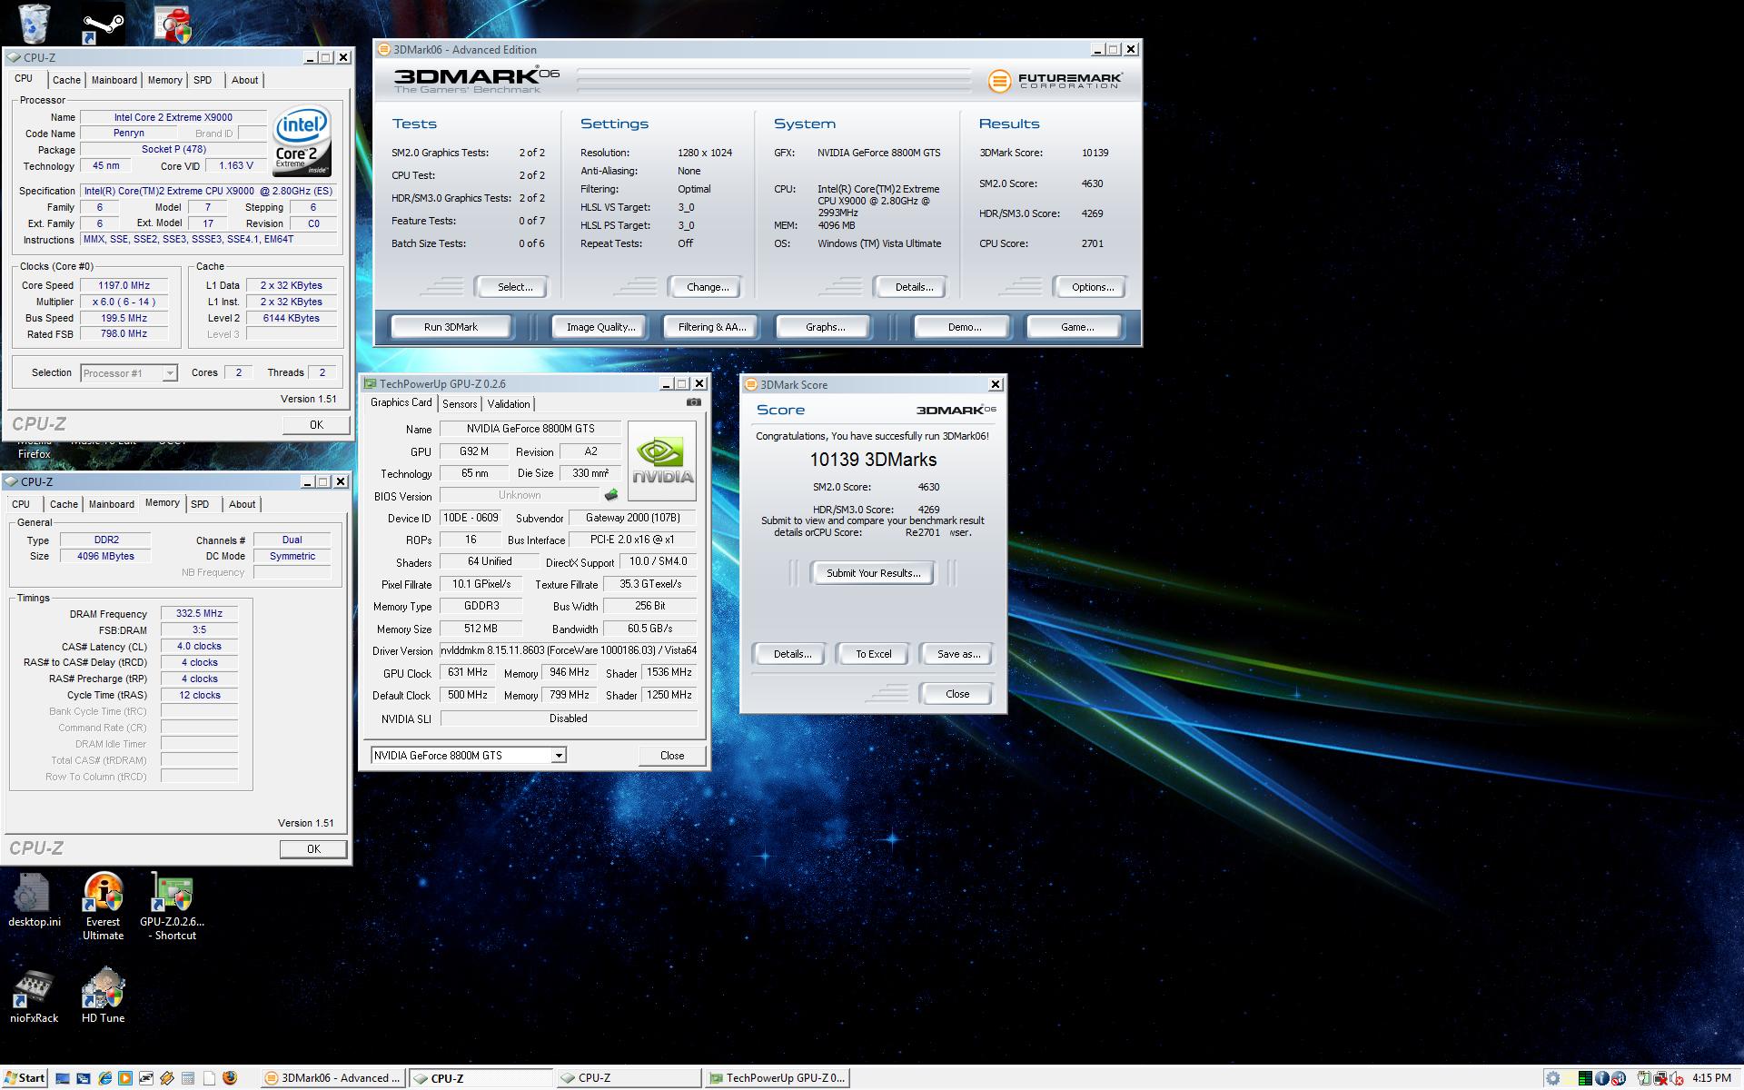Switch to Sensors tab in GPU-Z
The width and height of the screenshot is (1744, 1090).
pyautogui.click(x=460, y=404)
